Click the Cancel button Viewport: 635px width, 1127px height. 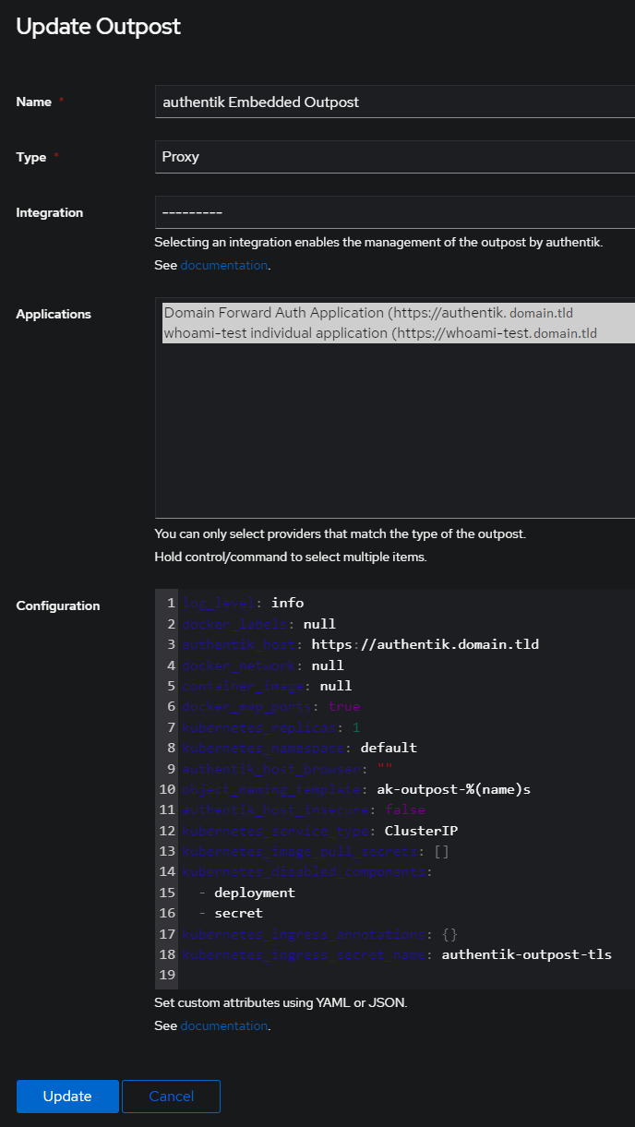coord(172,1097)
